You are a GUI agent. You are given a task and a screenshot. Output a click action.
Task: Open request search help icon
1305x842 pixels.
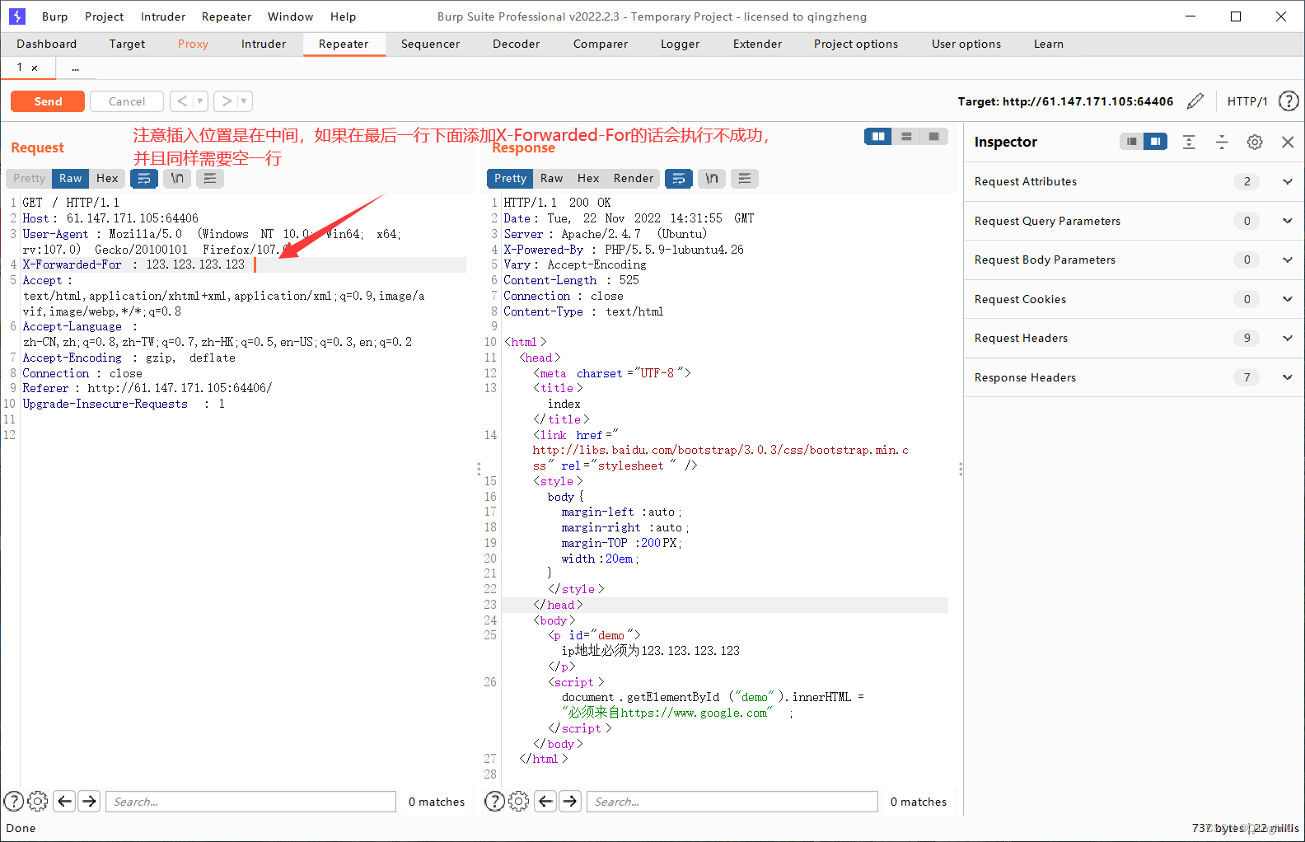coord(14,801)
